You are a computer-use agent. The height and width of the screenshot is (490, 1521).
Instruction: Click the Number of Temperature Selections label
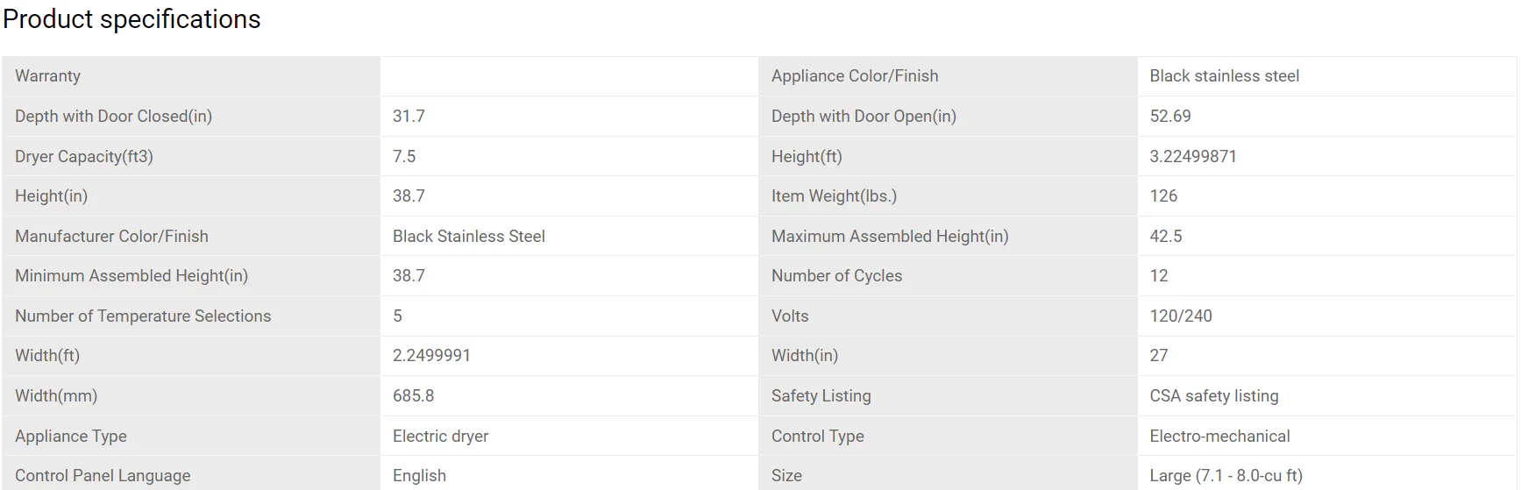(143, 316)
